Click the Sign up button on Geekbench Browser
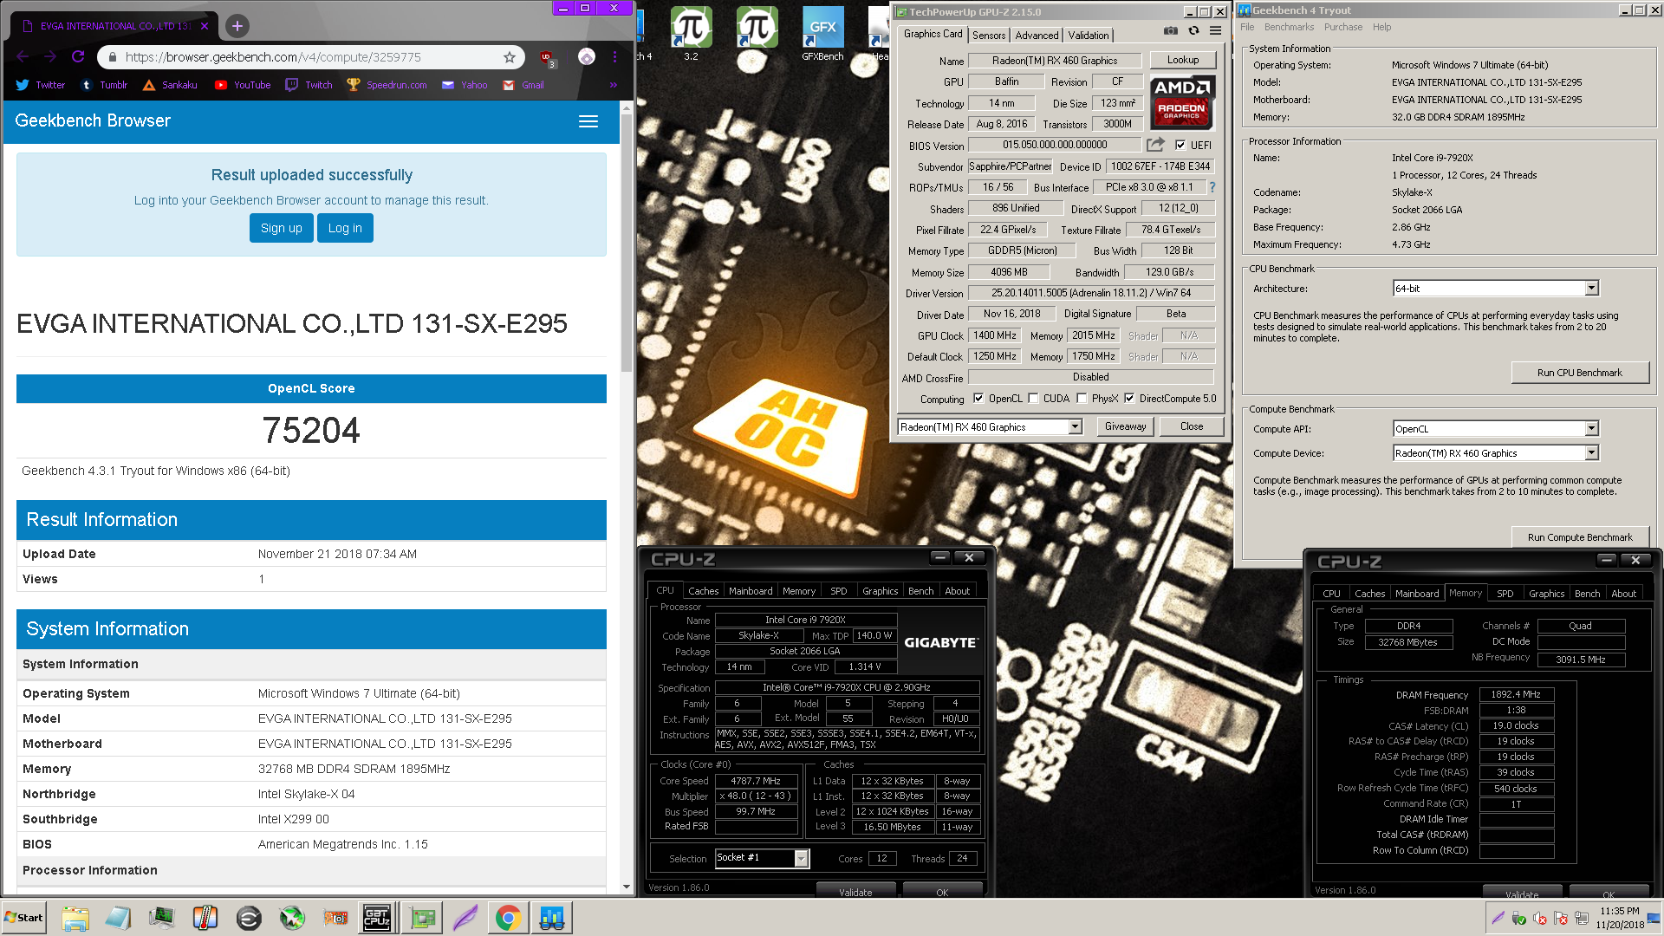Image resolution: width=1664 pixels, height=936 pixels. coord(282,228)
